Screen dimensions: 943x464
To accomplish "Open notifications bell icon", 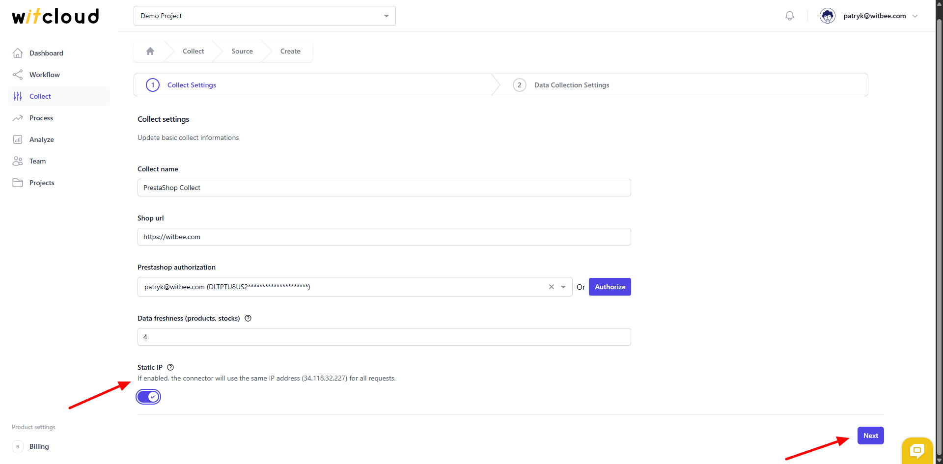I will click(790, 16).
